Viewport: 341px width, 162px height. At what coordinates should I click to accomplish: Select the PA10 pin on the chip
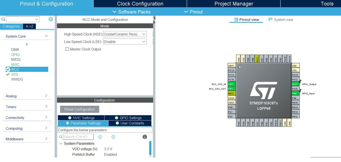coord(295,89)
